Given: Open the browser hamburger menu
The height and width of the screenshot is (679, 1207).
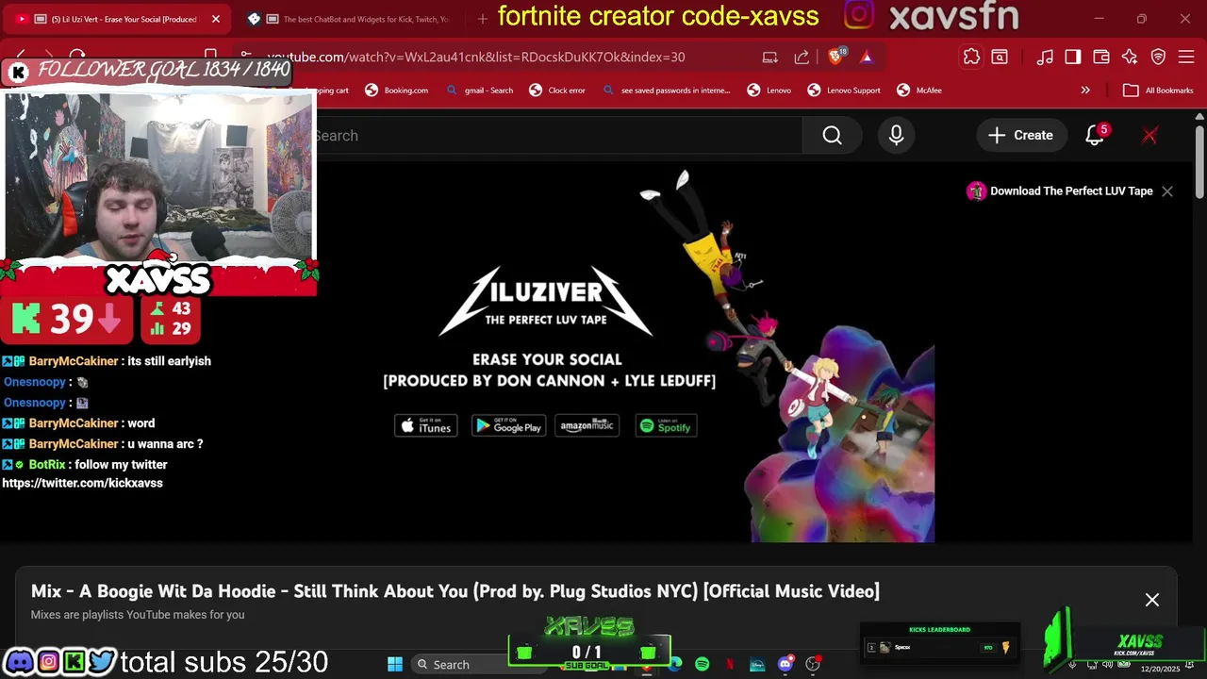Looking at the screenshot, I should click(x=1187, y=58).
